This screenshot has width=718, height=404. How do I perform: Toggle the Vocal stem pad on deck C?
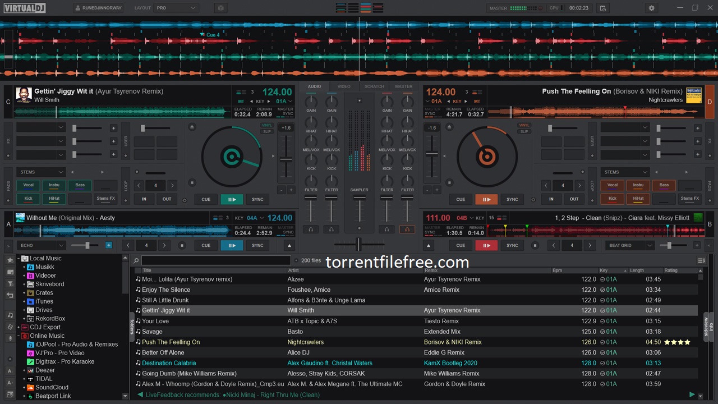tap(28, 185)
